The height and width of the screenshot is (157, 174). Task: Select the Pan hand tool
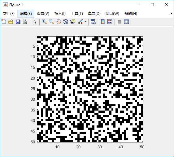[59, 22]
